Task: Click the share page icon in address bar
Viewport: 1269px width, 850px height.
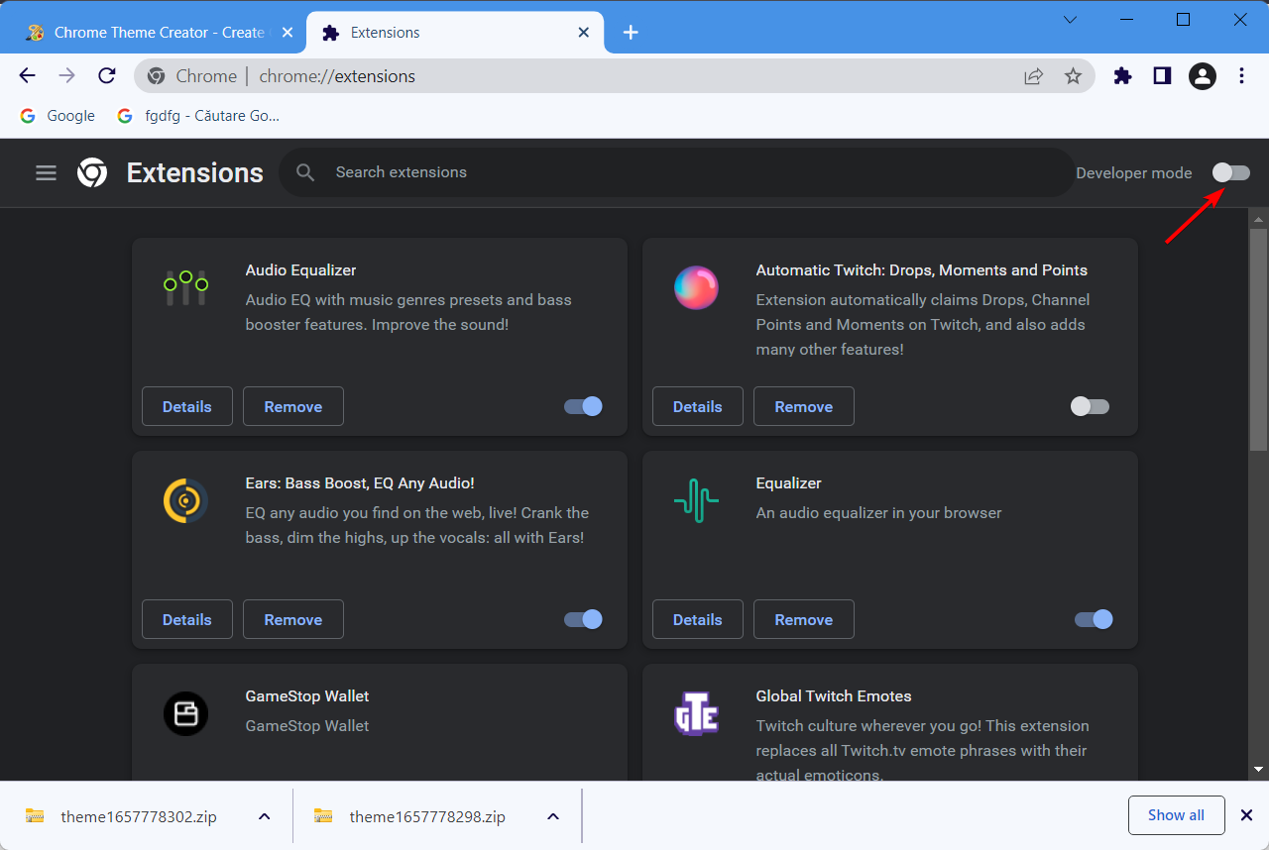Action: [x=1033, y=76]
